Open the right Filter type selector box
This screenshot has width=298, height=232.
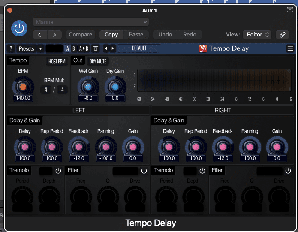pos(270,171)
